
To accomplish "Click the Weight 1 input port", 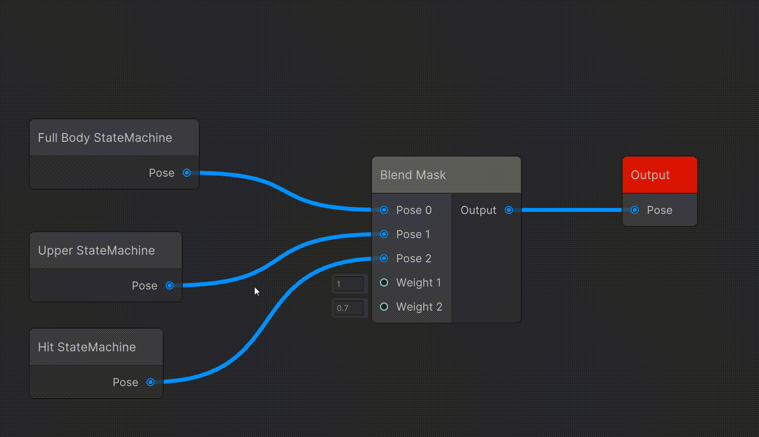I will pos(384,282).
